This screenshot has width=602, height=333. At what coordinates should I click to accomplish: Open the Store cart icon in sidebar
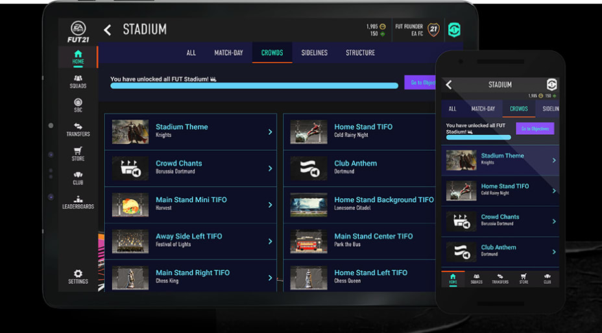[x=78, y=154]
